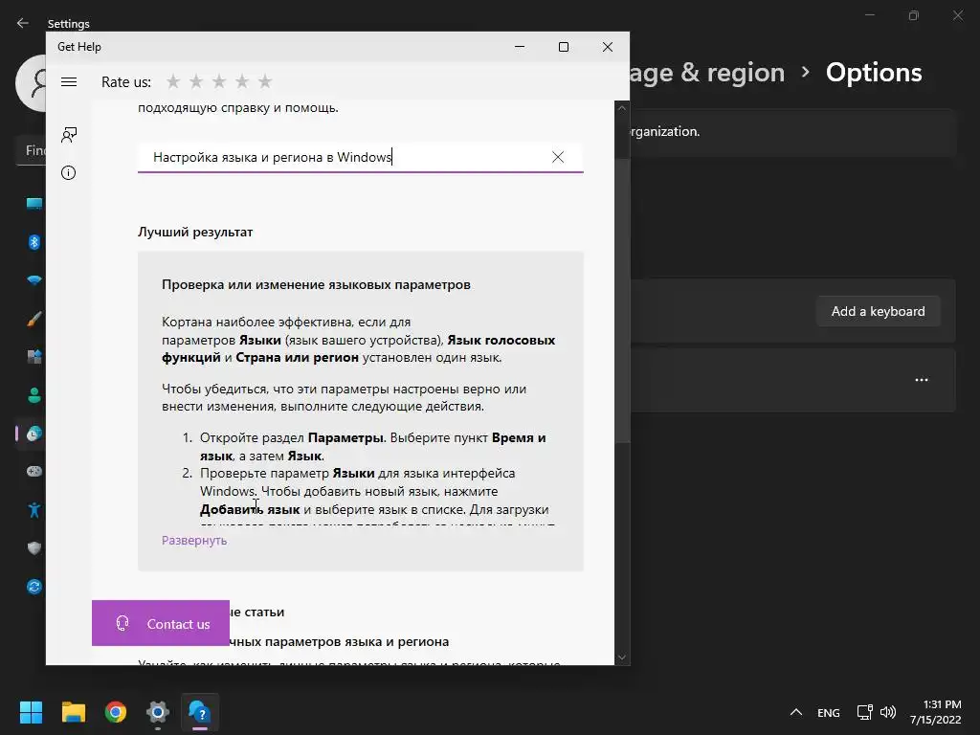Open Windows Update in Settings sidebar
Image resolution: width=980 pixels, height=735 pixels.
tap(34, 587)
